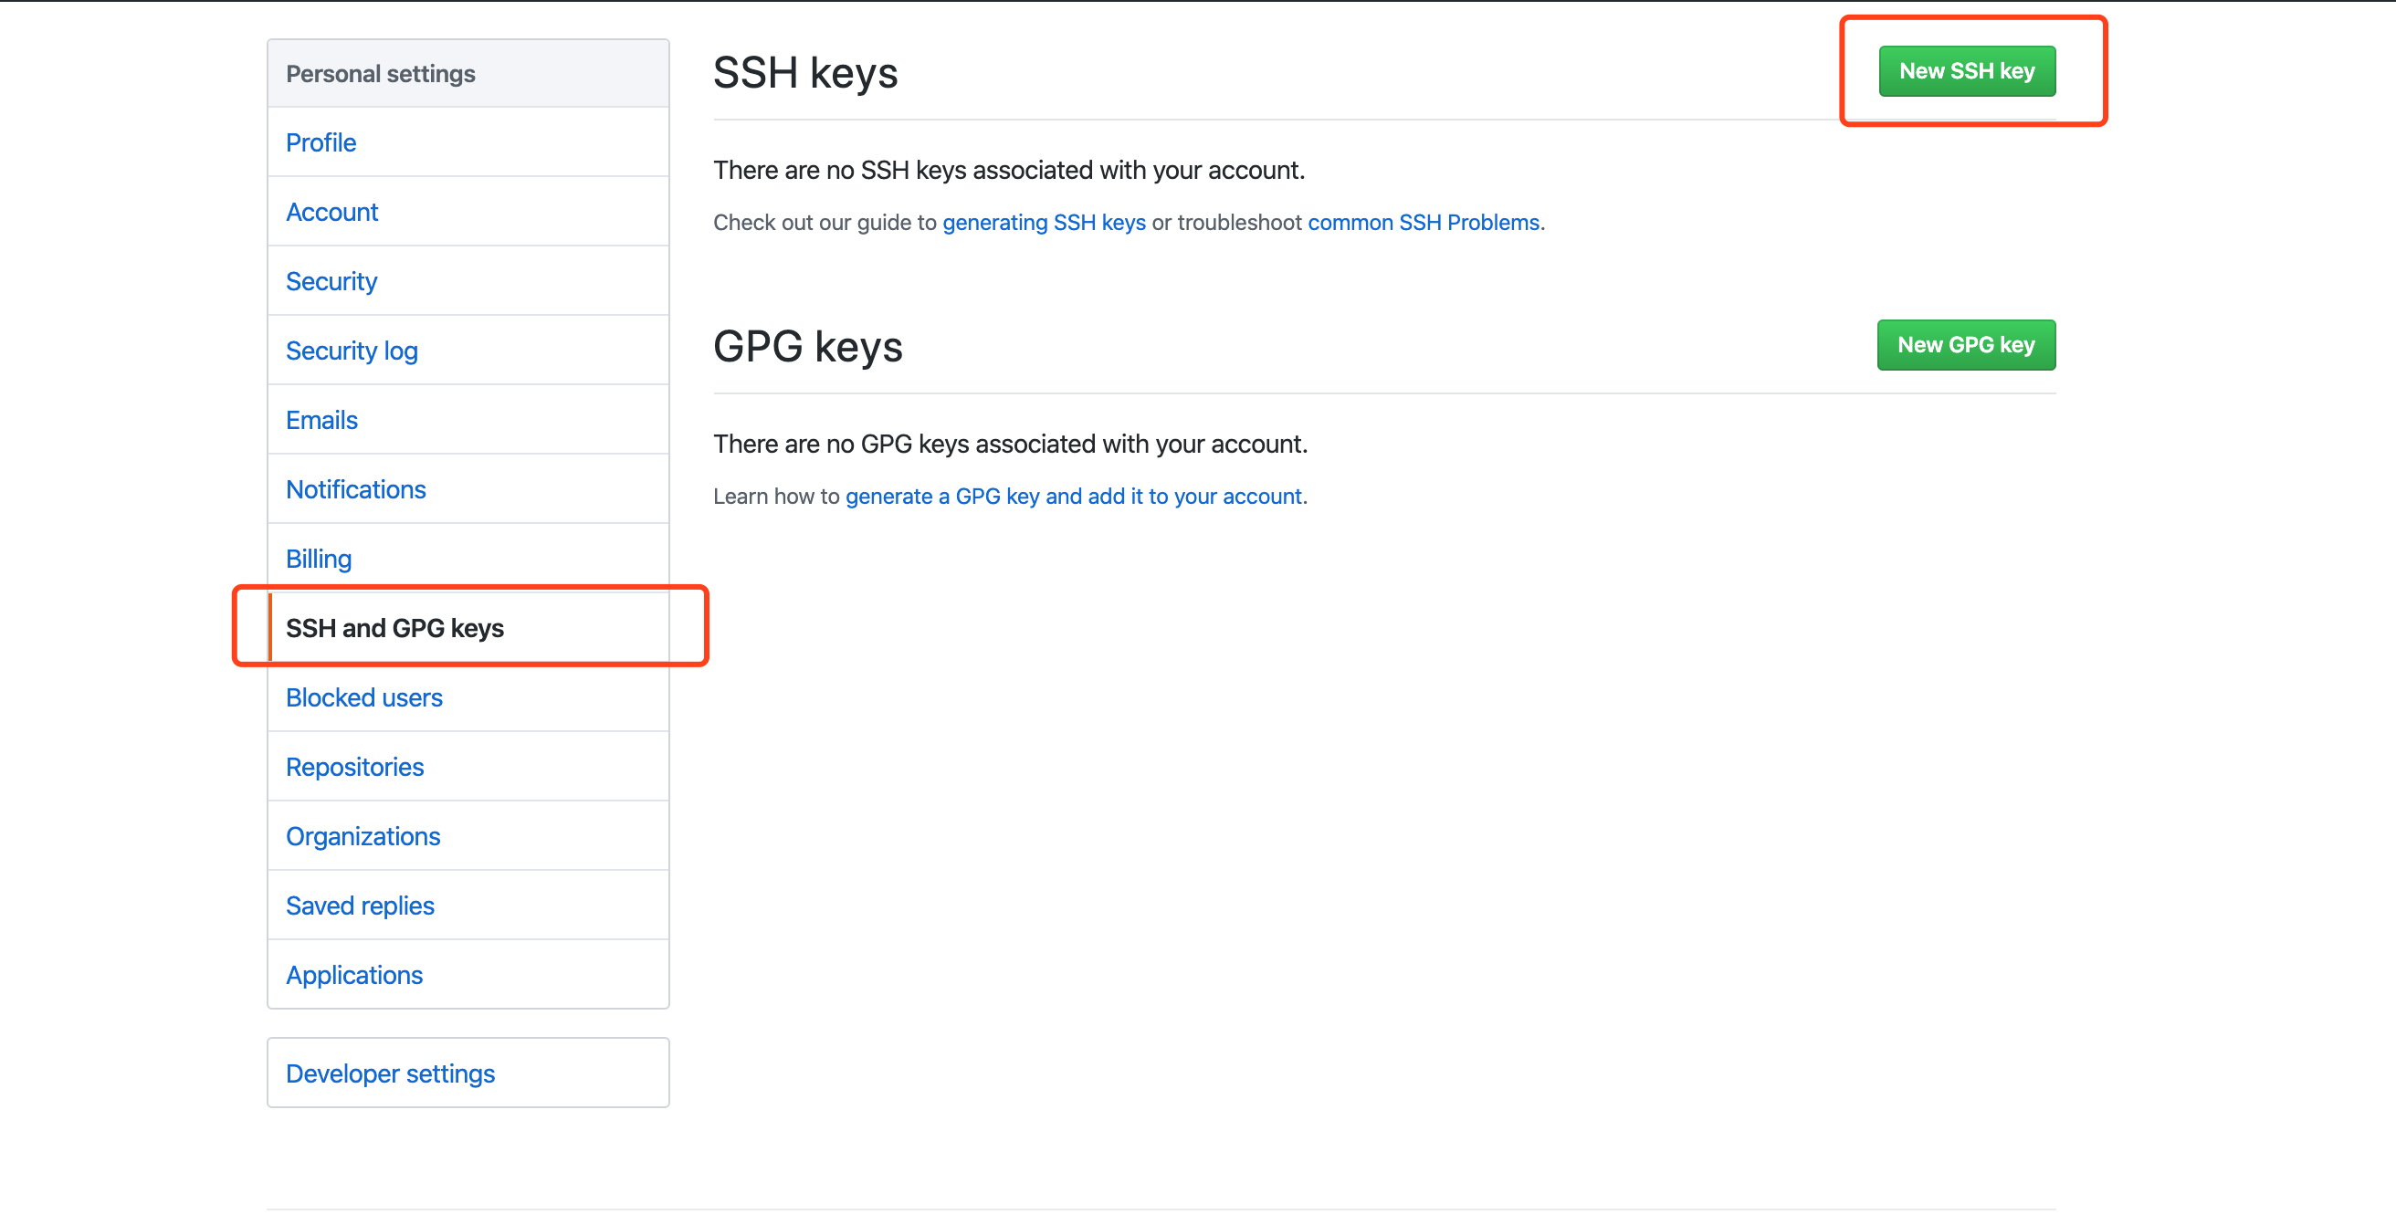
Task: Open the Blocked users page
Action: coord(363,697)
